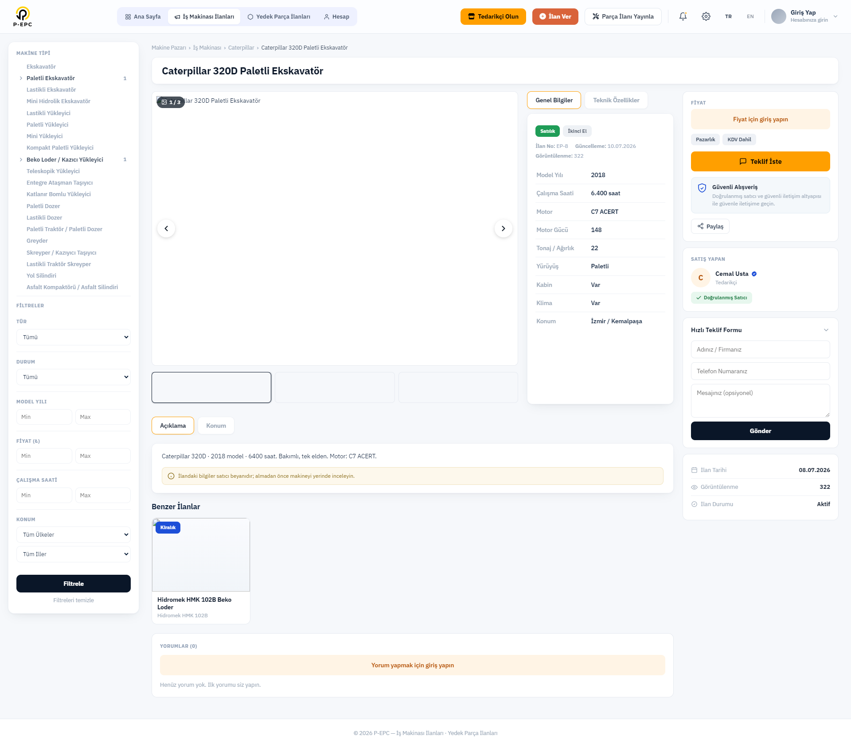Show previous listing photo
The height and width of the screenshot is (747, 851).
tap(166, 228)
